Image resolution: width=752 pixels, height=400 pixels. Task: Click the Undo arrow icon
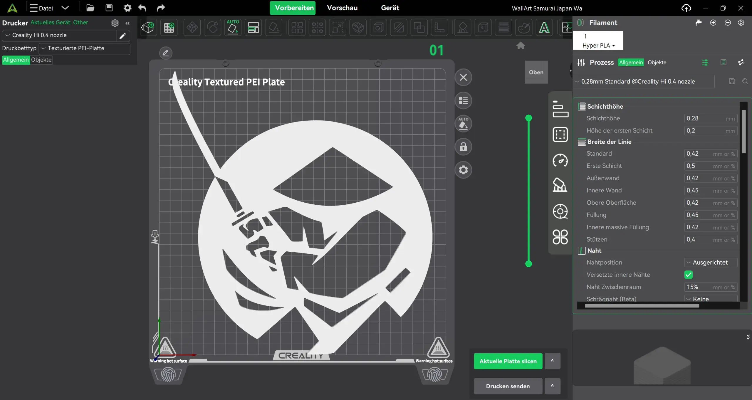tap(142, 8)
